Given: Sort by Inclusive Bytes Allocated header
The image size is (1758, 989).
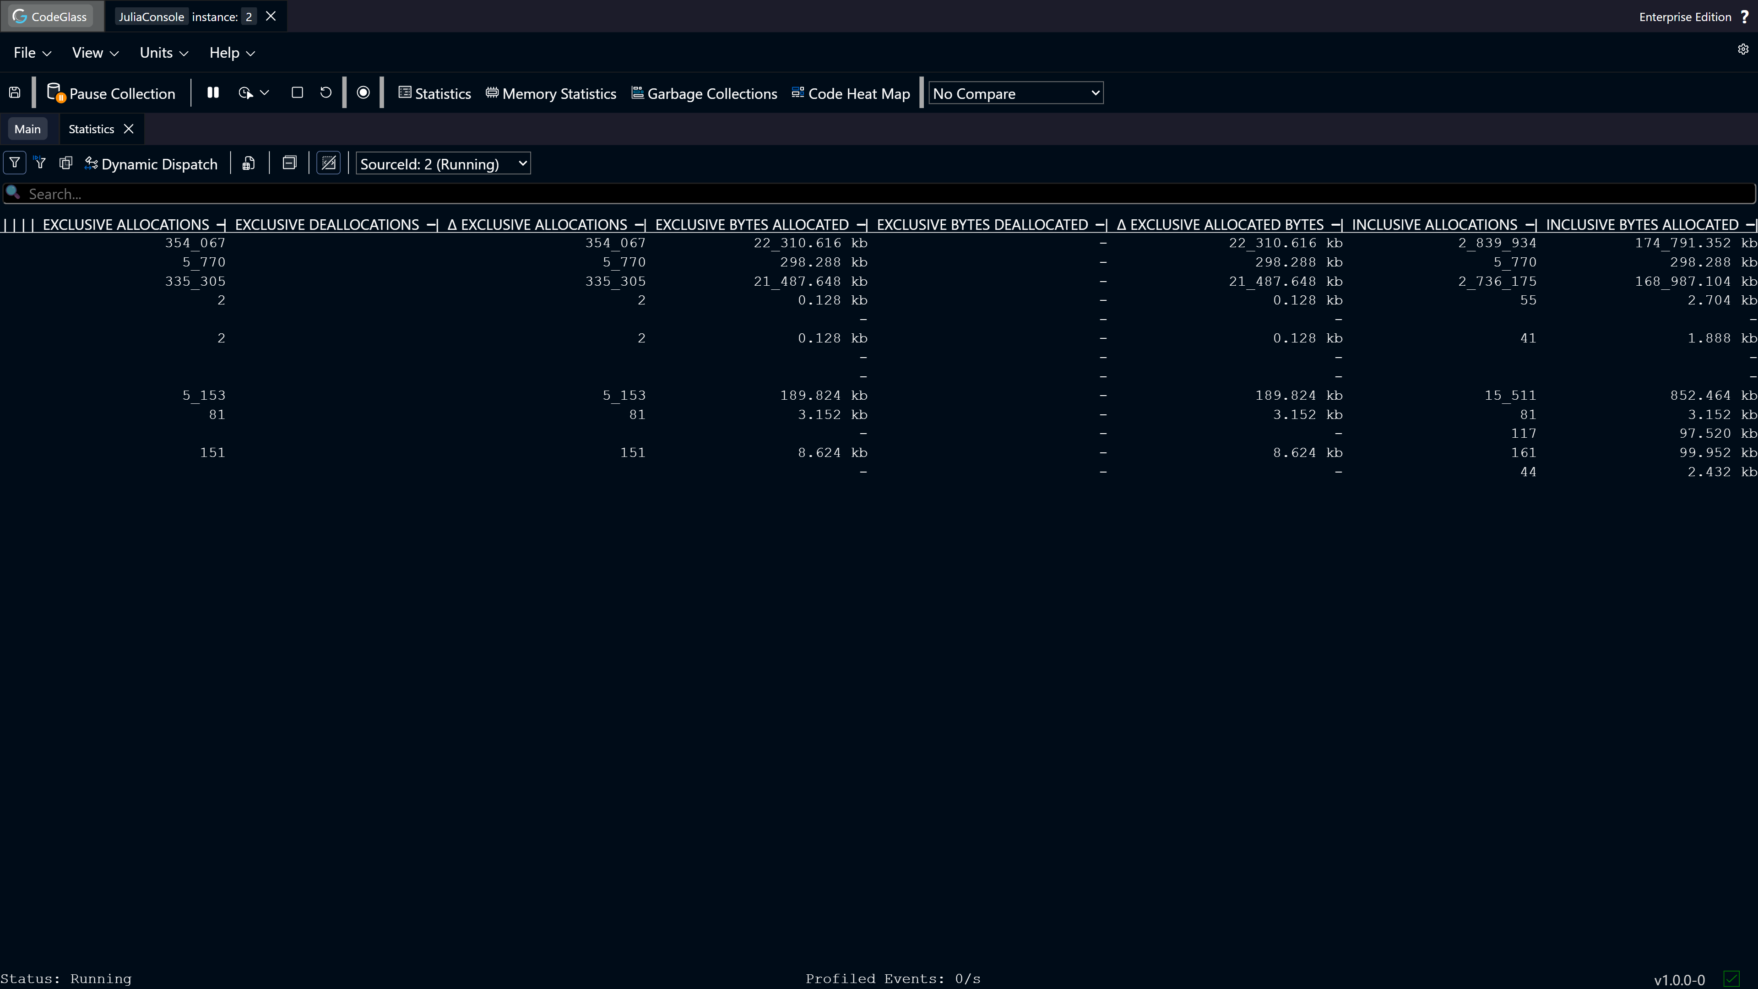Looking at the screenshot, I should tap(1642, 224).
